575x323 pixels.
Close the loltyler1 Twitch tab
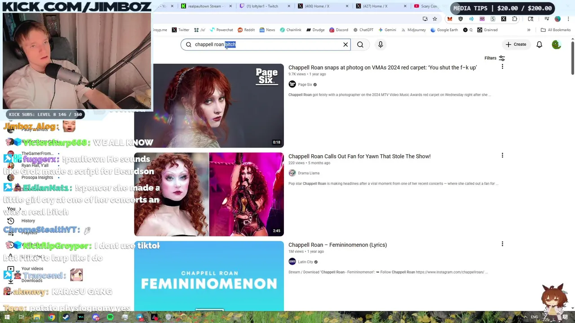(289, 6)
